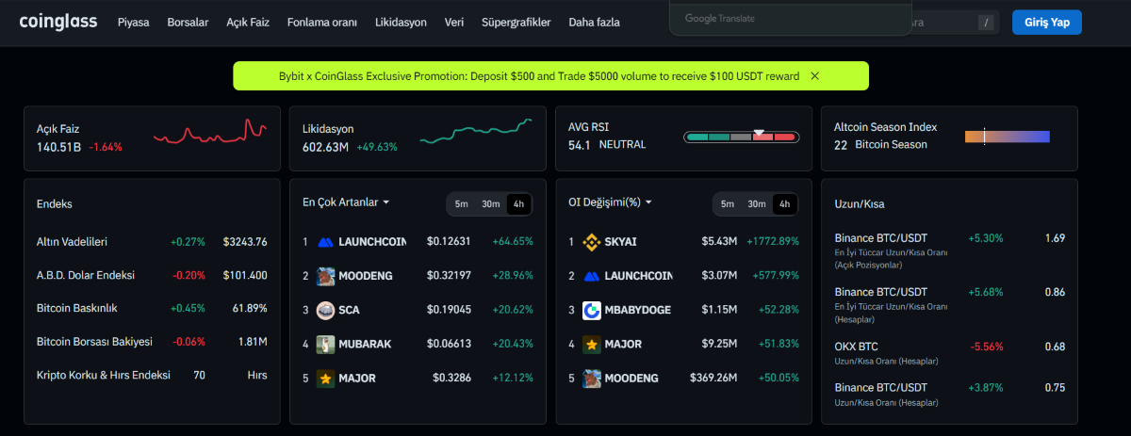Expand the En Çok Artanlar dropdown
The width and height of the screenshot is (1131, 436).
coord(346,202)
